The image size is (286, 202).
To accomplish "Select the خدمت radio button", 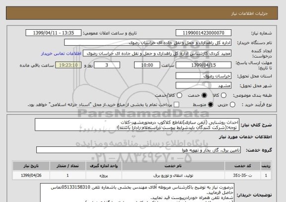I will click(204, 95).
